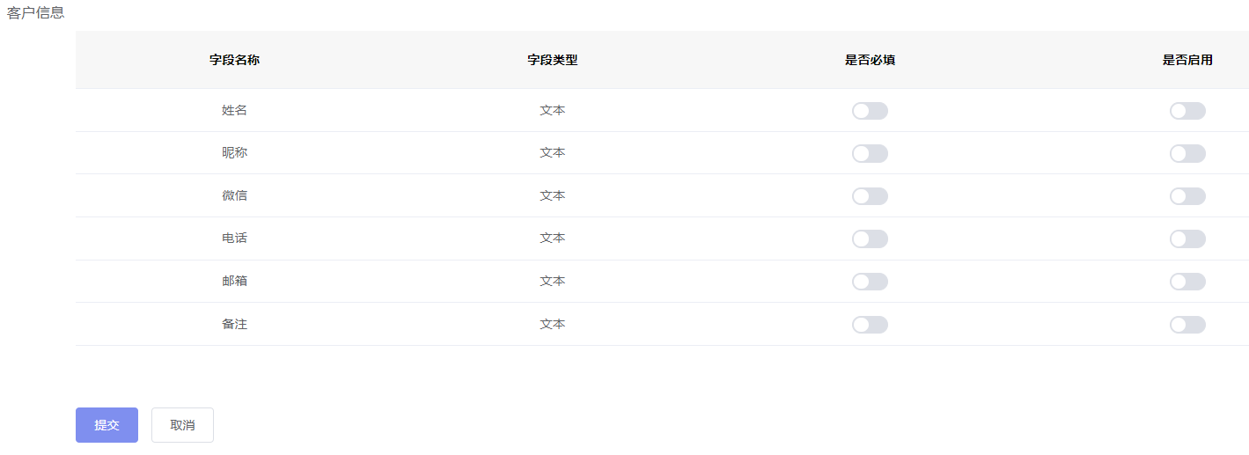The width and height of the screenshot is (1249, 455).
Task: Toggle required switch for 微信 field
Action: pyautogui.click(x=870, y=196)
